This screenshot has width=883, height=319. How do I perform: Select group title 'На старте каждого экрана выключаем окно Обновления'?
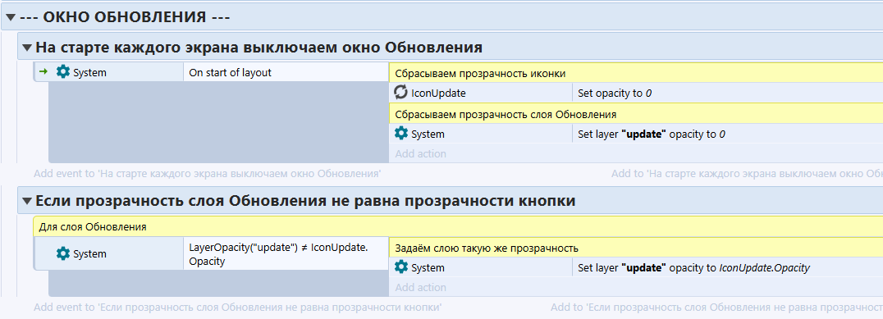coord(258,48)
